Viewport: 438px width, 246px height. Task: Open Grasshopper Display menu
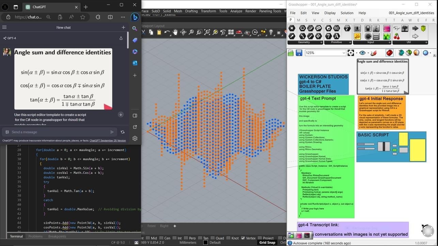click(330, 13)
